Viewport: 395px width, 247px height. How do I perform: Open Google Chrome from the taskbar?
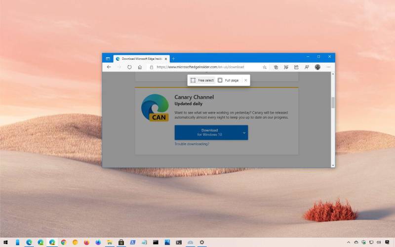point(64,243)
